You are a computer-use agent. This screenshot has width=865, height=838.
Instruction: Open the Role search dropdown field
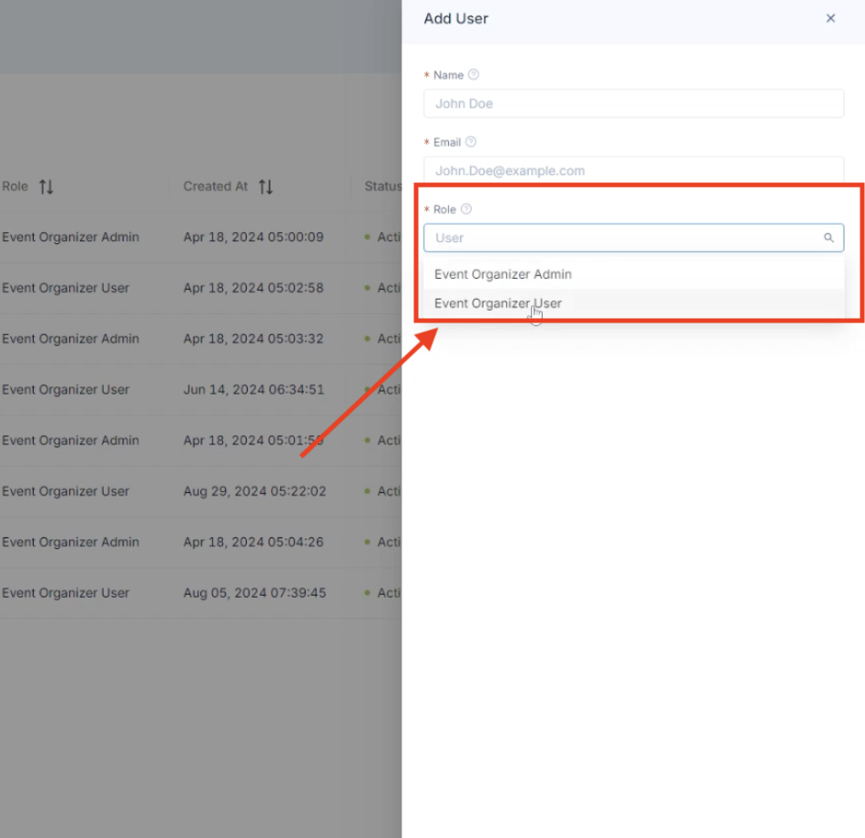click(624, 238)
